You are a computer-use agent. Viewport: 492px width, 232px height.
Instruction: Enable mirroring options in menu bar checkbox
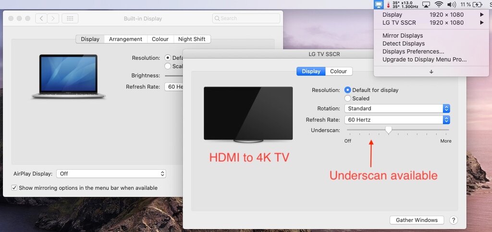tap(14, 188)
